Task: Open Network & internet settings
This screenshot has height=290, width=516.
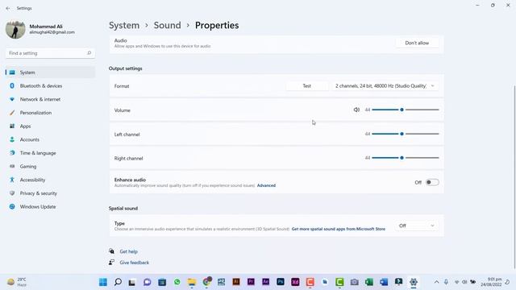Action: [50, 99]
